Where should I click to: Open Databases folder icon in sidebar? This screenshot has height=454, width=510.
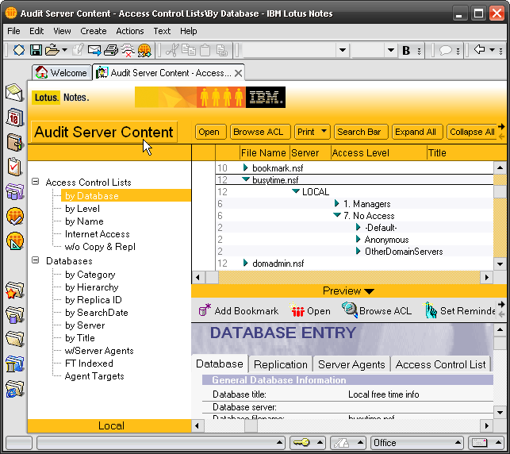tap(14, 315)
